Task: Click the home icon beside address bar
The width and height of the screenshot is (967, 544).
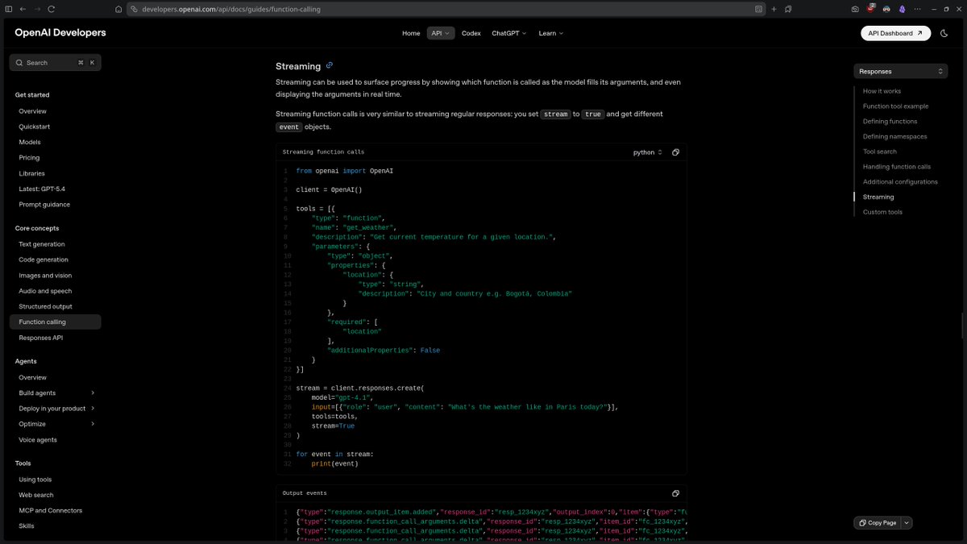Action: 118,9
